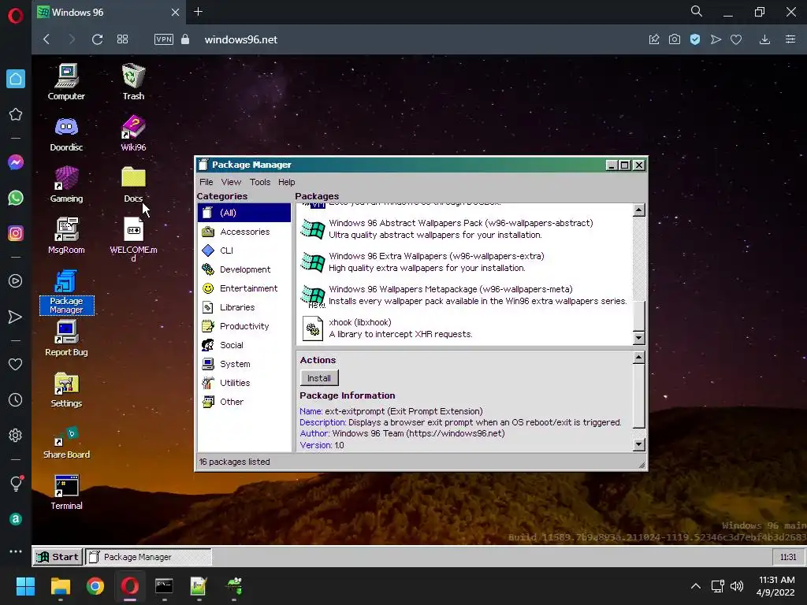The width and height of the screenshot is (807, 605).
Task: Open Opera's Easy Setup menu
Action: click(x=790, y=39)
